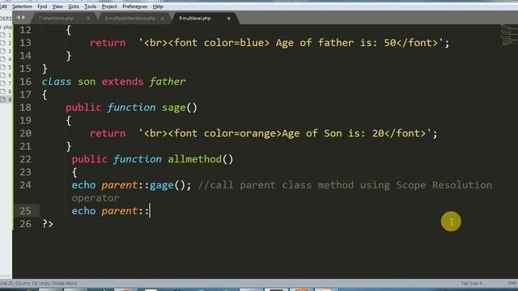Open sidebar file 7
This screenshot has width=518, height=291.
point(6,83)
